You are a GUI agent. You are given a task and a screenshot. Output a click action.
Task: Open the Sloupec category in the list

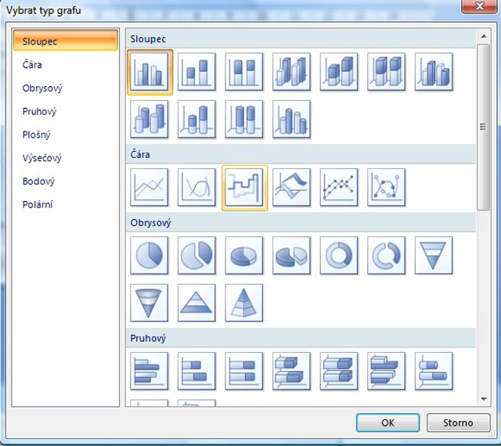(x=66, y=41)
